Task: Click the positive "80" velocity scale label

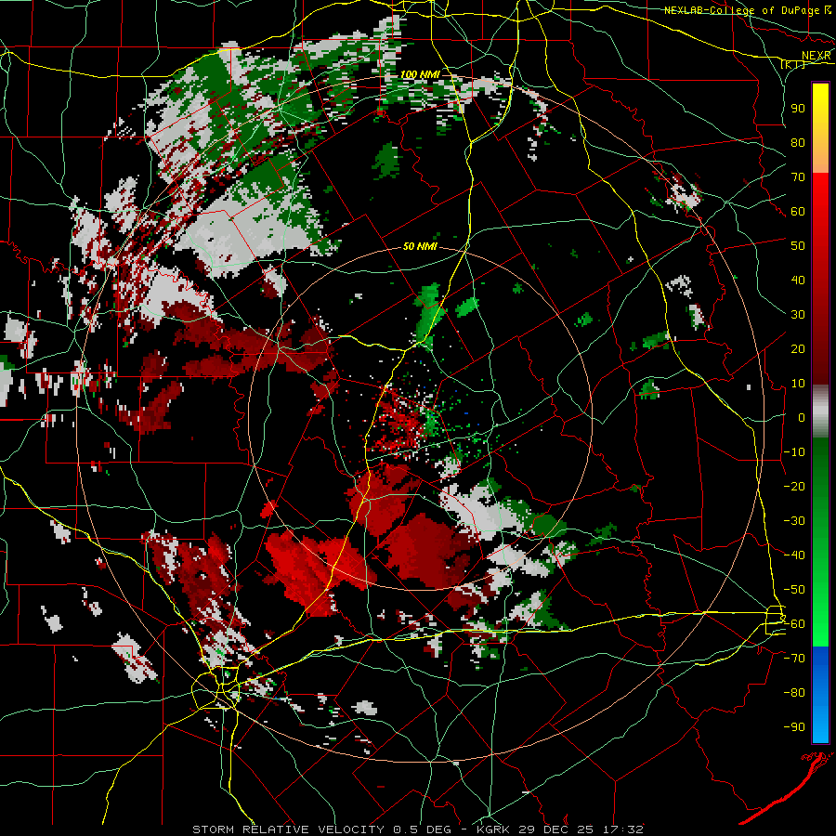Action: tap(798, 142)
